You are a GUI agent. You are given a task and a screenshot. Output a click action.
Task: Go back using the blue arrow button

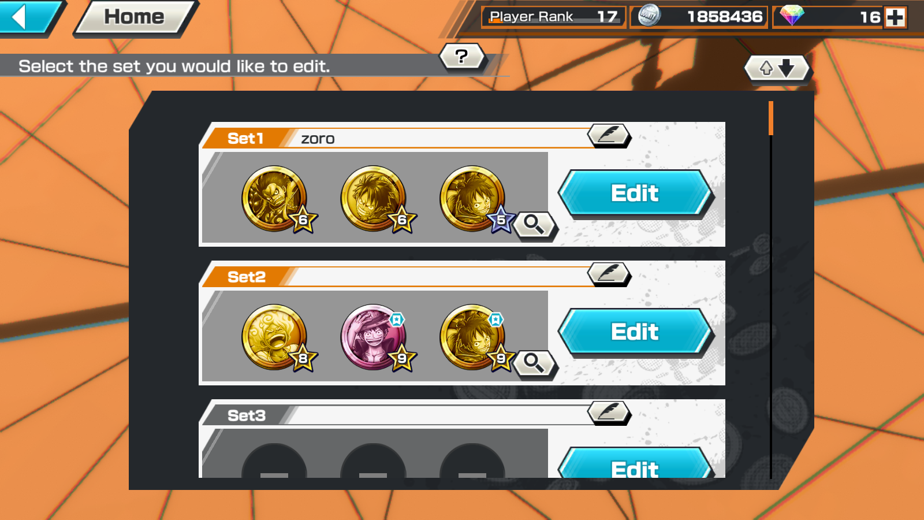pyautogui.click(x=28, y=17)
